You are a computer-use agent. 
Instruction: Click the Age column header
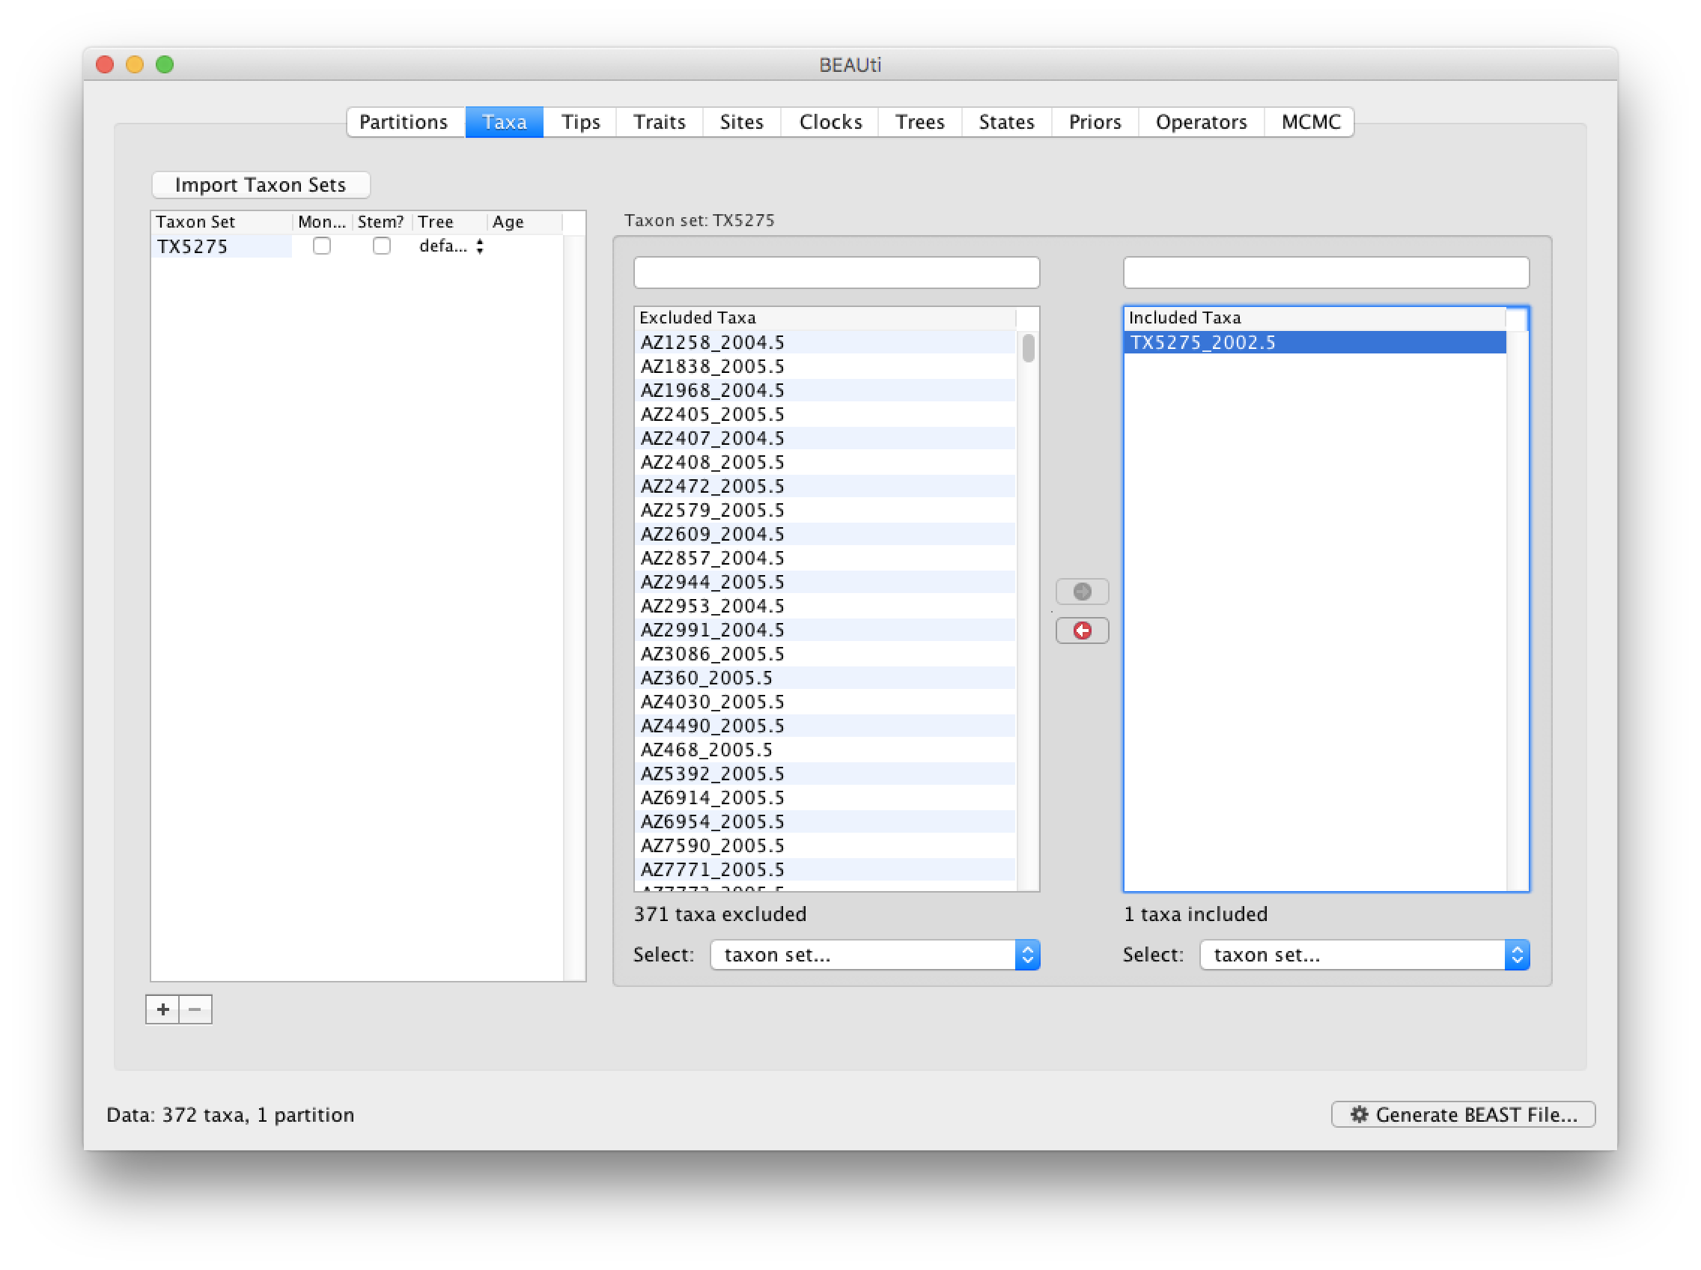pos(525,222)
